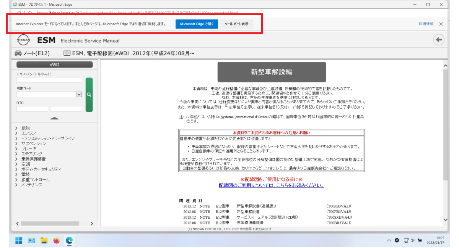Viewport: 459px width, 248px height.
Task: Click the vertical scrollbar thumb of content
Action: 445,125
